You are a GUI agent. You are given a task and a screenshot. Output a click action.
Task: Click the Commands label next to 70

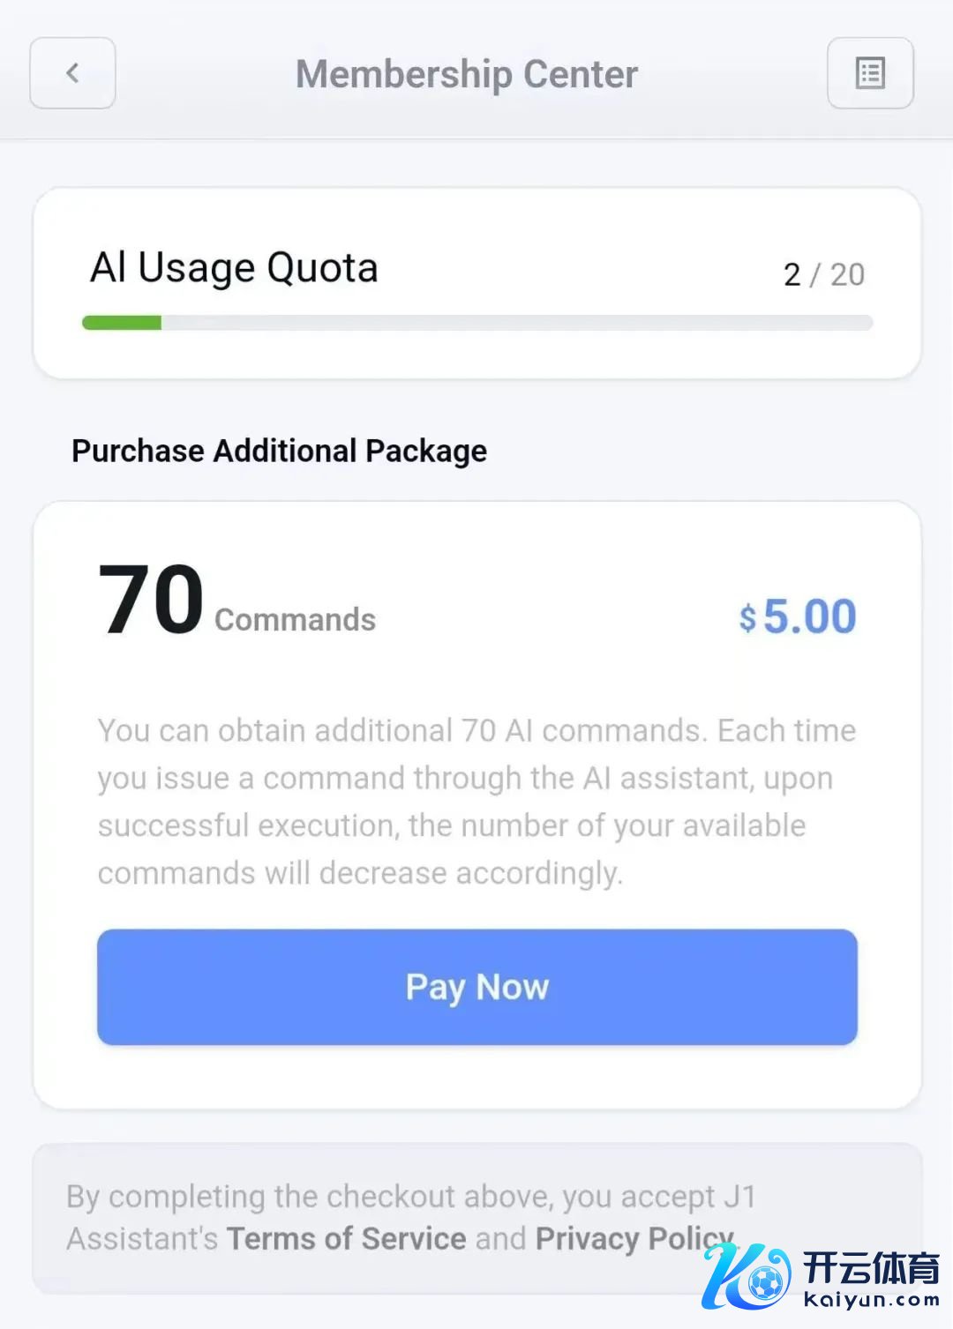click(295, 619)
